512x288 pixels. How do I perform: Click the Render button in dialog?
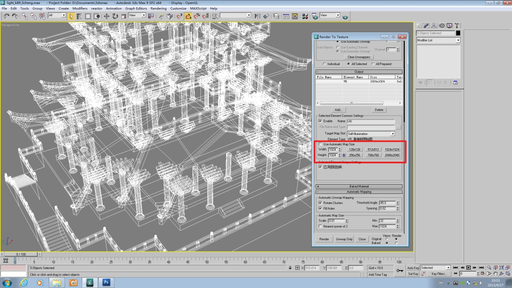[x=324, y=239]
